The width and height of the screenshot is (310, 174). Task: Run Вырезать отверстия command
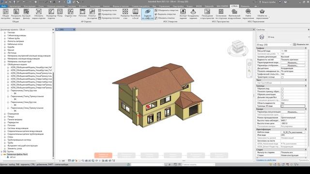pyautogui.click(x=166, y=14)
